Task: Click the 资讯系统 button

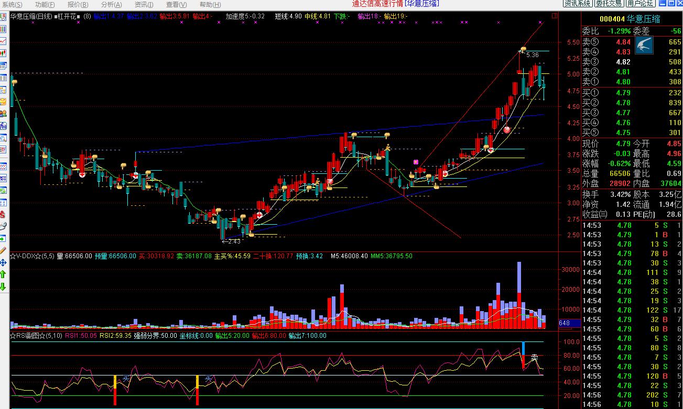Action: tap(577, 3)
